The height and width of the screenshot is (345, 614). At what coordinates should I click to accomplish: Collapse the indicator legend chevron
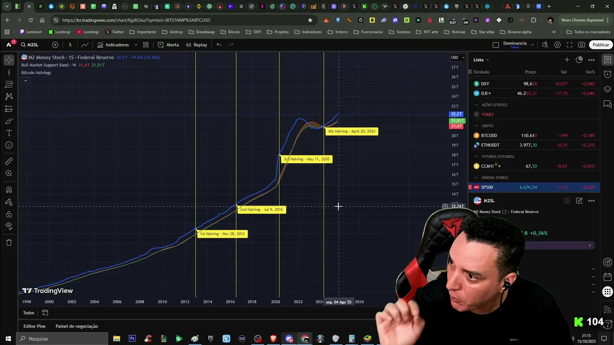(25, 80)
